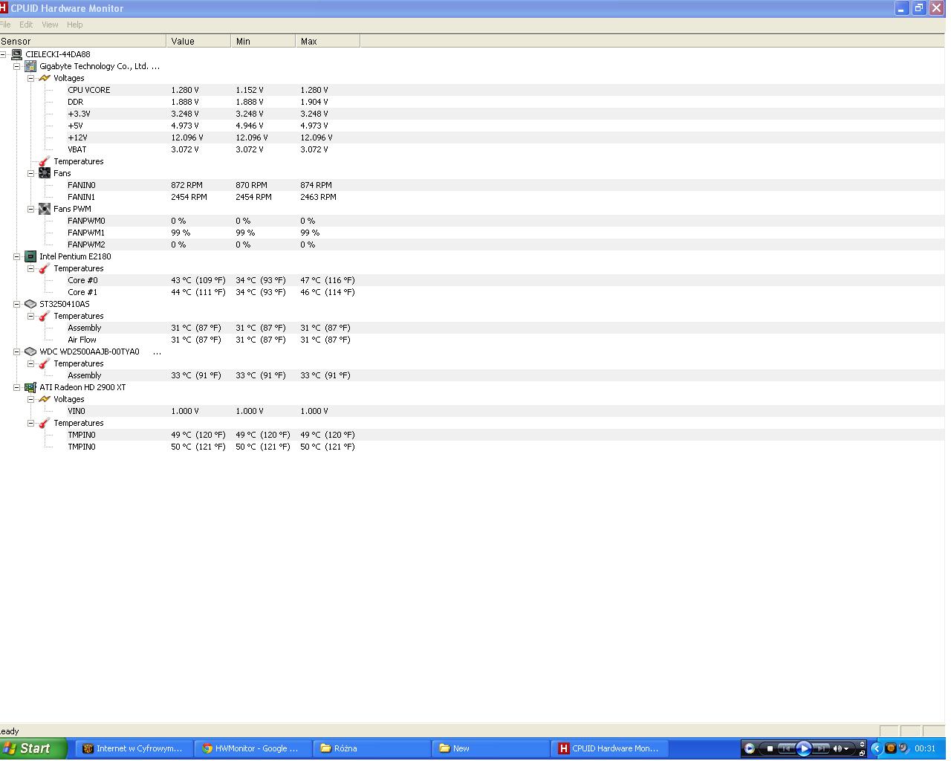Collapse the ATI Radeon HD 2900 XT node

pos(17,387)
